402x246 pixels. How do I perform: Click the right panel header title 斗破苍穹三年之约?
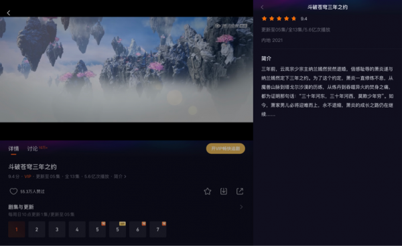click(328, 7)
